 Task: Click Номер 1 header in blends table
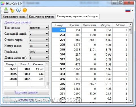11,64
